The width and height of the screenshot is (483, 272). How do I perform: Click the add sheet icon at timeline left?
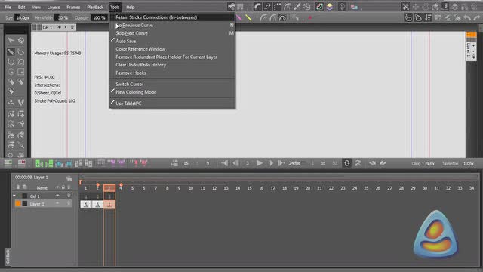[x=8, y=163]
